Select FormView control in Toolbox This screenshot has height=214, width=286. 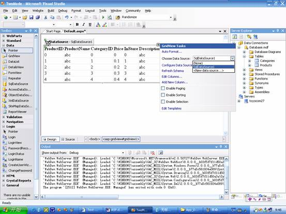pos(15,73)
